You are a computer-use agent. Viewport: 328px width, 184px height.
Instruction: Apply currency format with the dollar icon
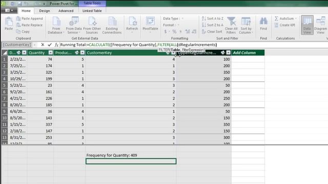coord(166,32)
